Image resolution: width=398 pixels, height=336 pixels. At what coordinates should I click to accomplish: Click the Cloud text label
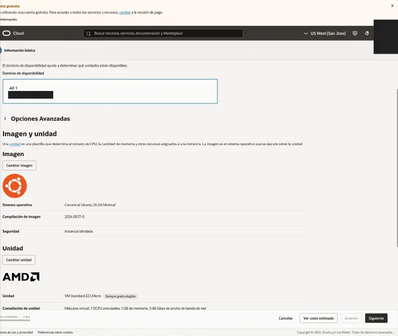coord(18,33)
